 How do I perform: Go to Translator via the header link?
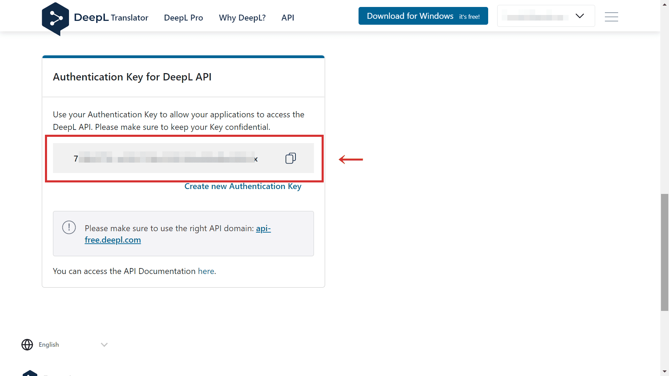(129, 17)
